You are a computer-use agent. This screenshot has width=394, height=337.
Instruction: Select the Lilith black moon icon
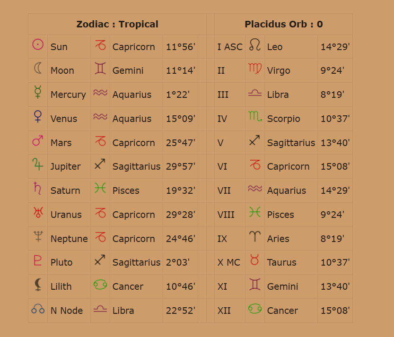38,285
